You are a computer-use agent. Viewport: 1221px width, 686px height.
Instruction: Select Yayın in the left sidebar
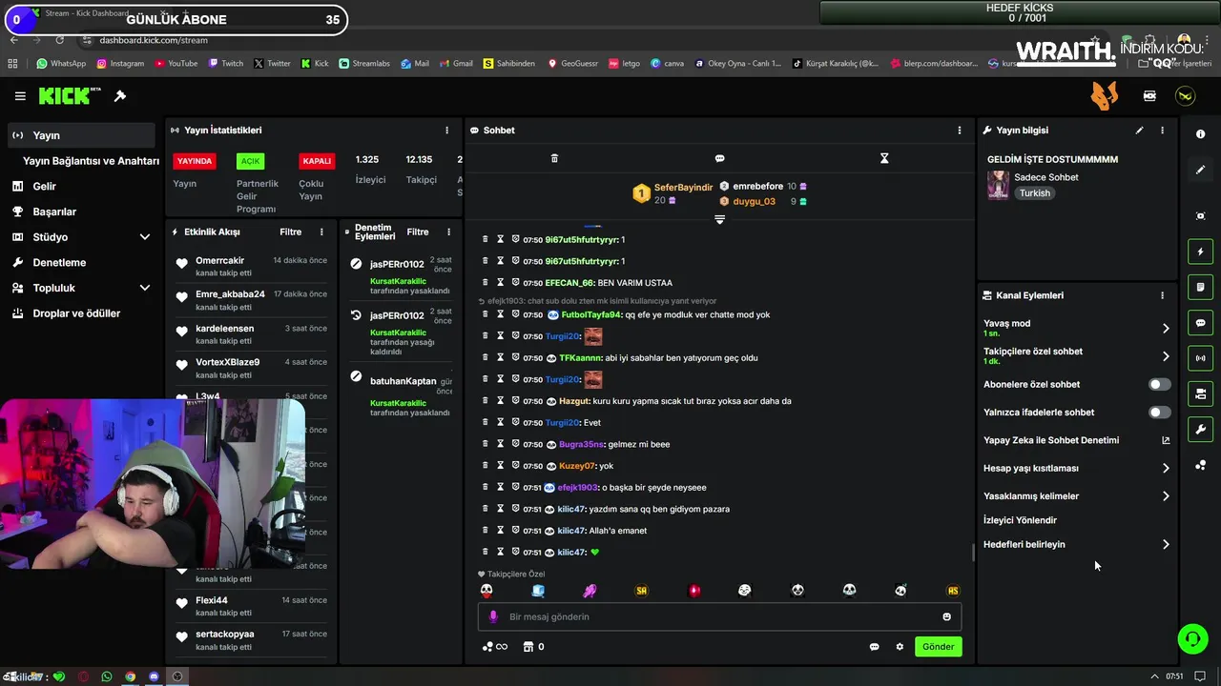80,135
